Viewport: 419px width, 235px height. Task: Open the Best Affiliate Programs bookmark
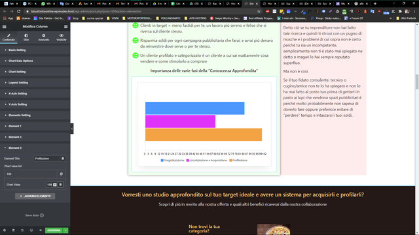259,18
